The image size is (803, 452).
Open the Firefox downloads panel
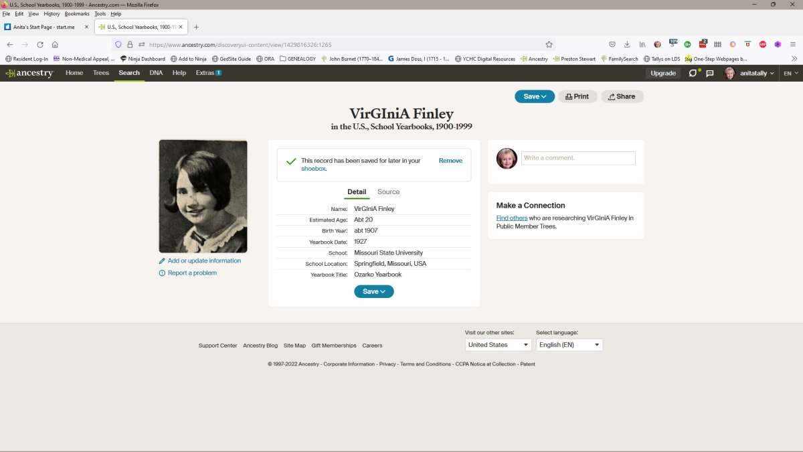tap(627, 44)
